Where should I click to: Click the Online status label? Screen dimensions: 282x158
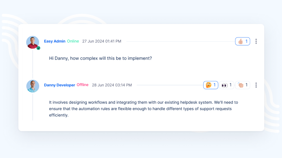(x=73, y=41)
